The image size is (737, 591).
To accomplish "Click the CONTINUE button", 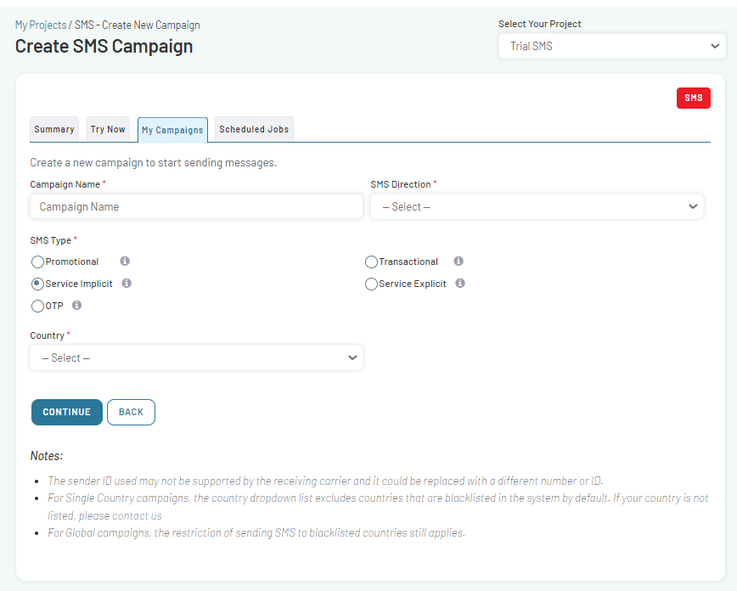I will [67, 412].
